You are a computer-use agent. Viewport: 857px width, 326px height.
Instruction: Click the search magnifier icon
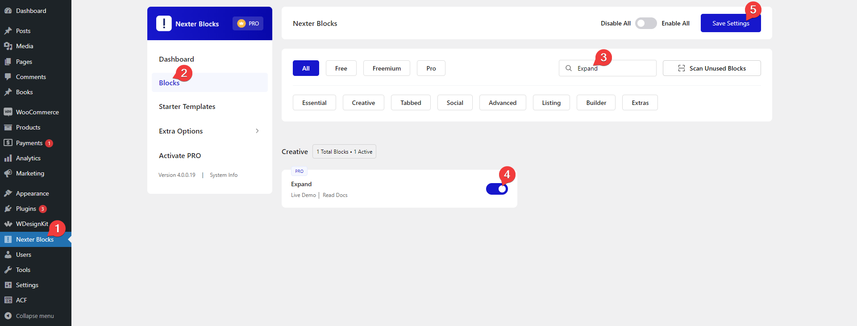coord(569,68)
